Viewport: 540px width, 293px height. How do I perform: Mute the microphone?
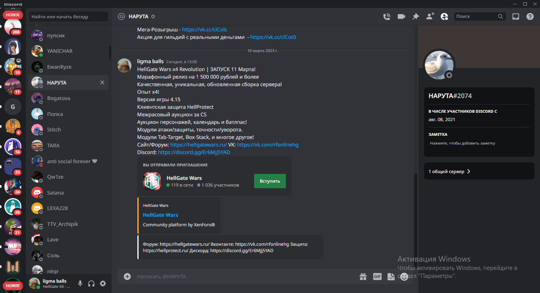[x=80, y=283]
